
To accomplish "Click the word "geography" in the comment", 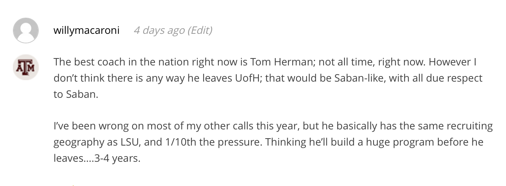I will click(x=79, y=142).
